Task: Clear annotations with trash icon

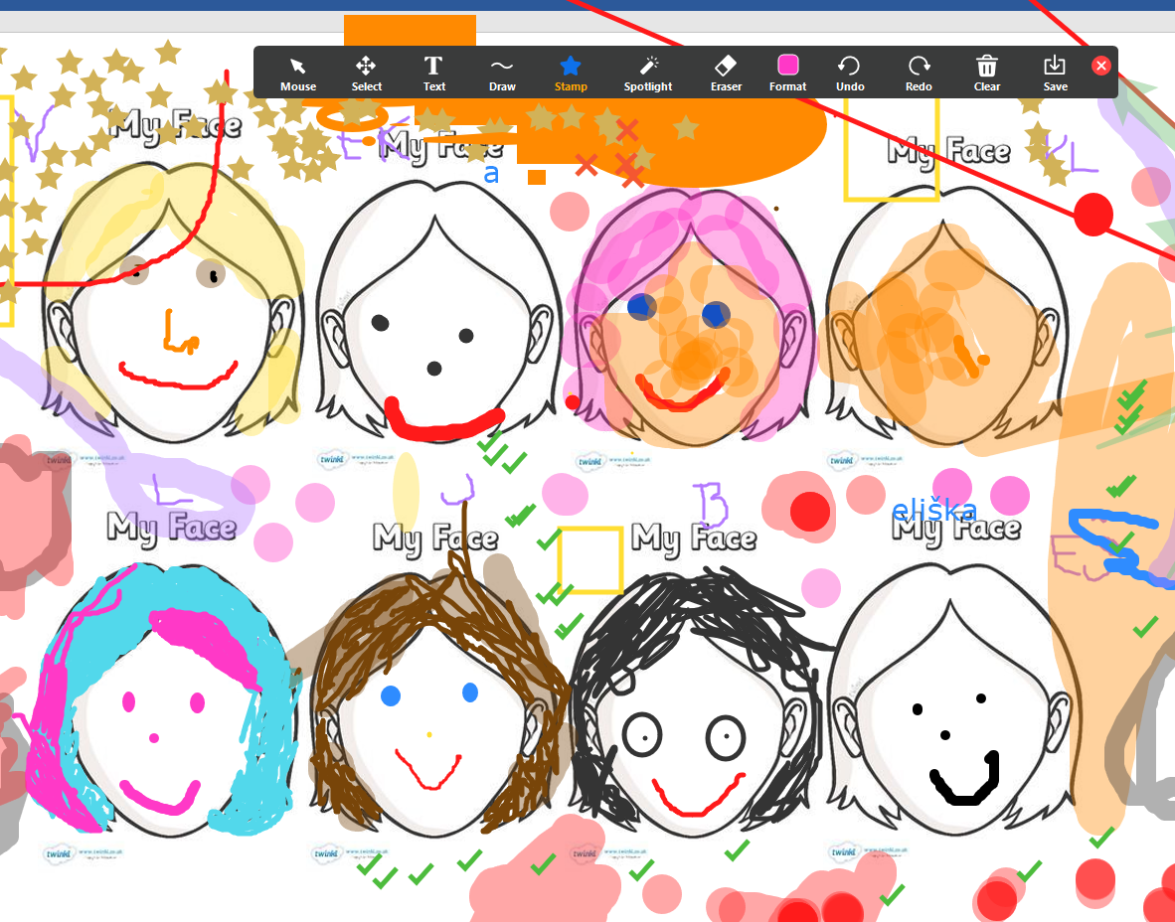Action: pyautogui.click(x=987, y=74)
